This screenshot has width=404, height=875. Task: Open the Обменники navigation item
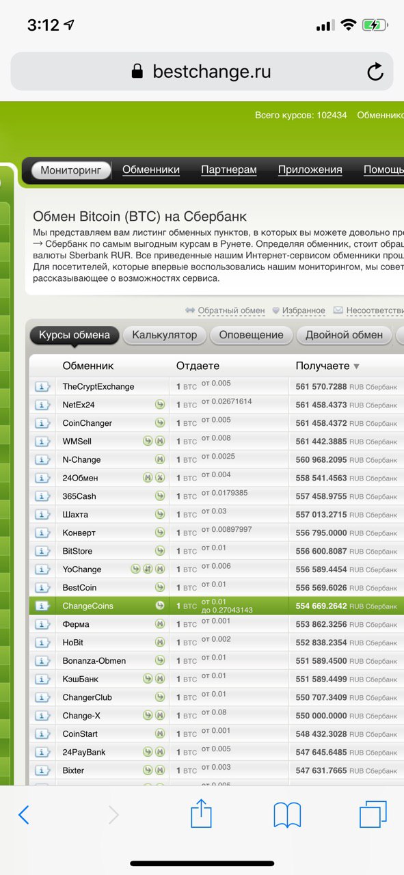point(151,170)
